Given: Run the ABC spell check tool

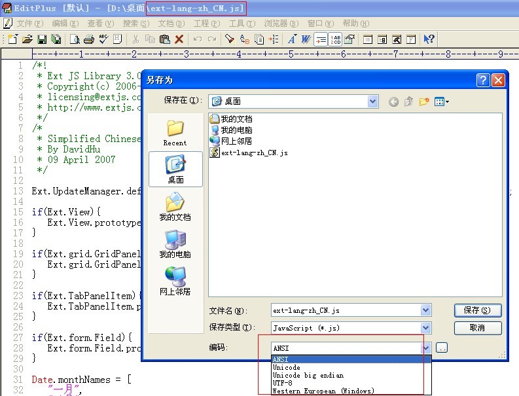Looking at the screenshot, I should pos(103,39).
